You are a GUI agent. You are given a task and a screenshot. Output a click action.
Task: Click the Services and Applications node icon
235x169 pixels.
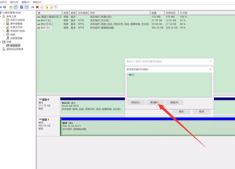[4, 49]
